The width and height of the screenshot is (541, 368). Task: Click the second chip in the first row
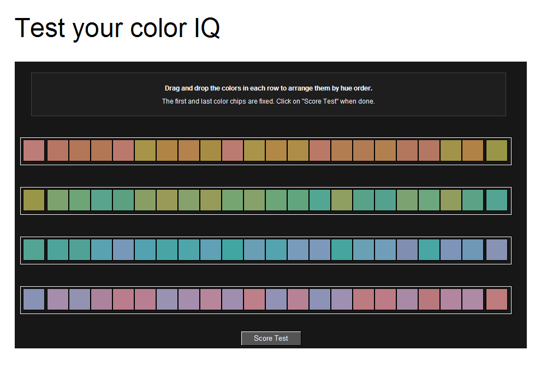(58, 150)
